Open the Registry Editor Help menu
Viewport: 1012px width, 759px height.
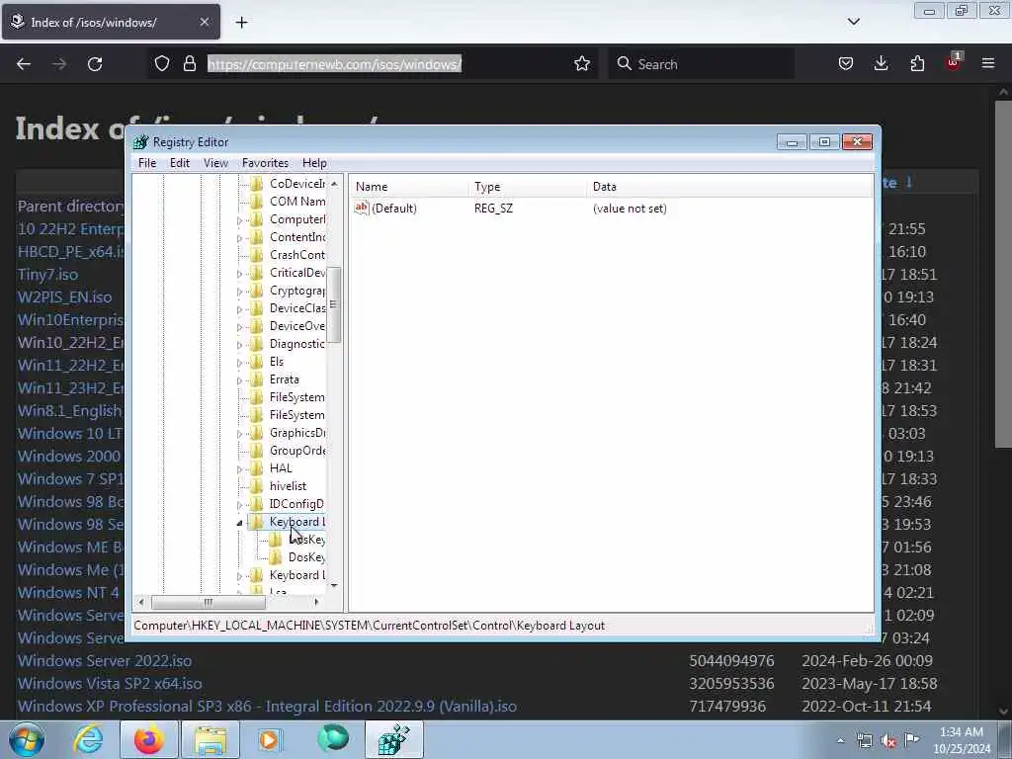coord(314,163)
